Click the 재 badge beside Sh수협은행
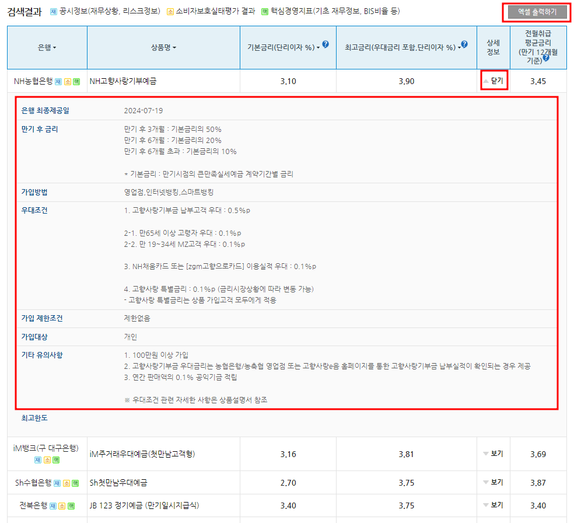Screen dimensions: 574x523 pos(57,483)
